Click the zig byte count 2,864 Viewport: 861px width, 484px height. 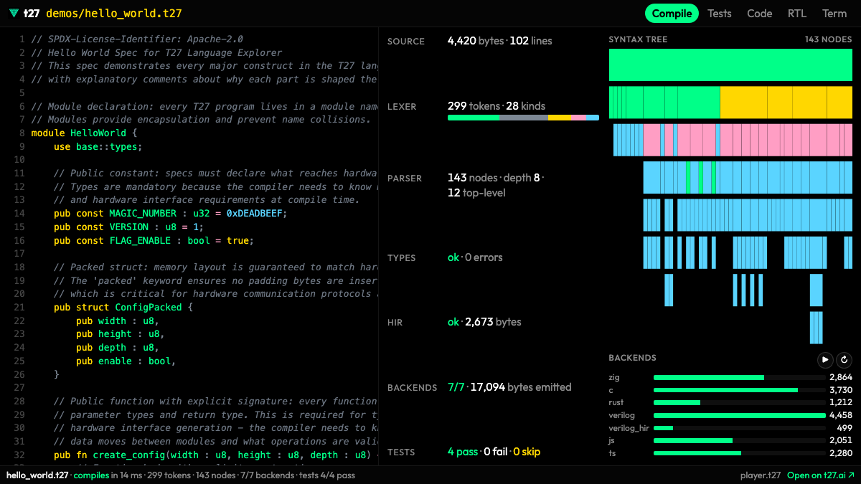pyautogui.click(x=841, y=377)
